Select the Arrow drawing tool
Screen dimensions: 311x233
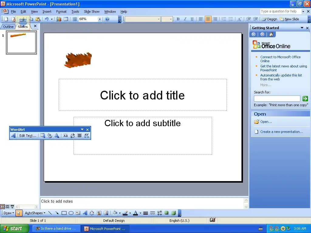[x=57, y=213]
